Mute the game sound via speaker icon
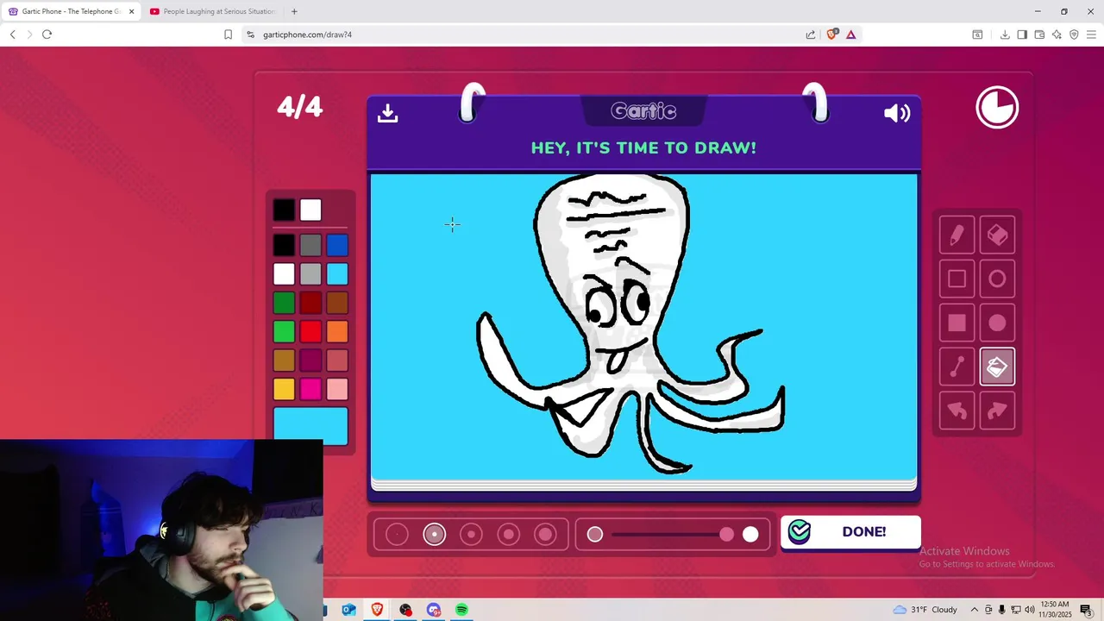Screen dimensions: 1104x621 pos(897,113)
